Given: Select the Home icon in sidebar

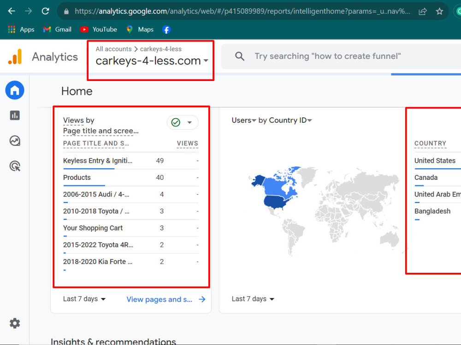Looking at the screenshot, I should (x=15, y=90).
